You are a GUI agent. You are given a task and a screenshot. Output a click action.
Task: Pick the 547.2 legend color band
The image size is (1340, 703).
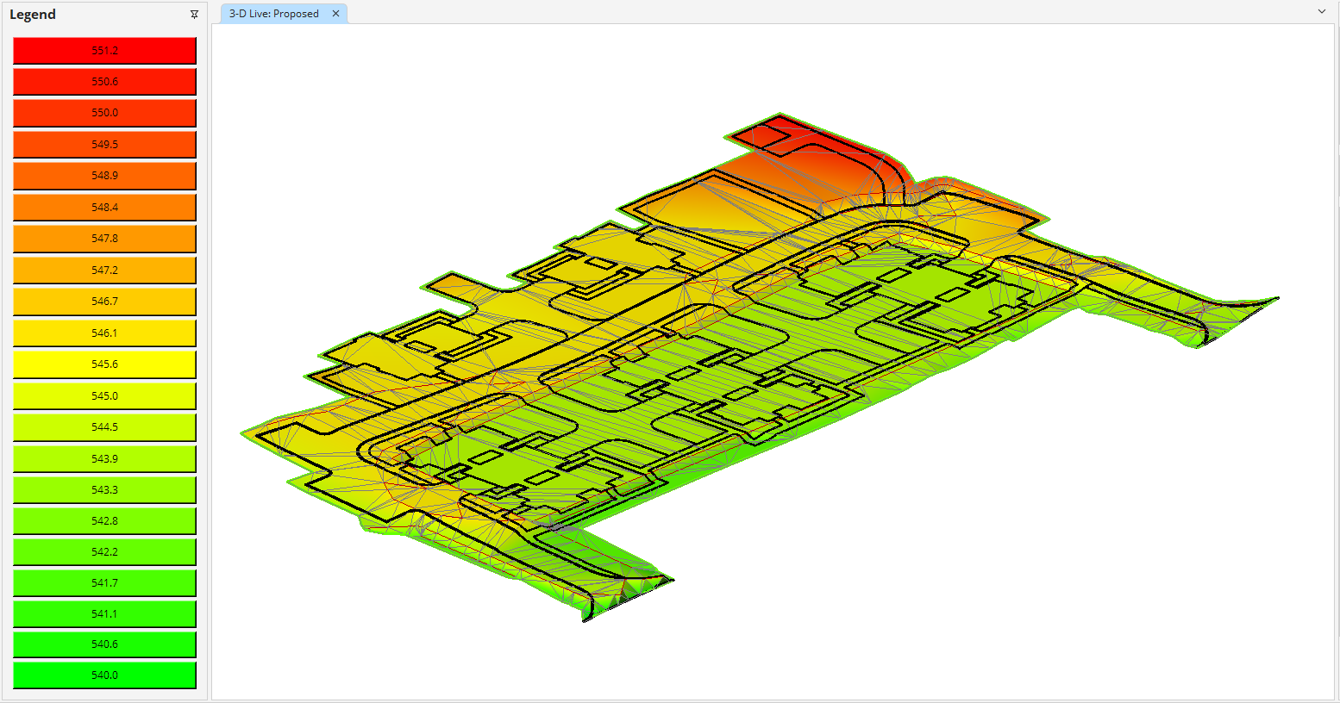point(104,270)
